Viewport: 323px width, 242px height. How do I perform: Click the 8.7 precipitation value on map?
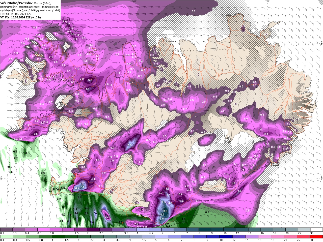(162, 215)
